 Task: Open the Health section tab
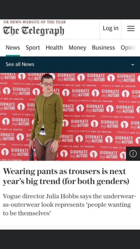(x=54, y=48)
